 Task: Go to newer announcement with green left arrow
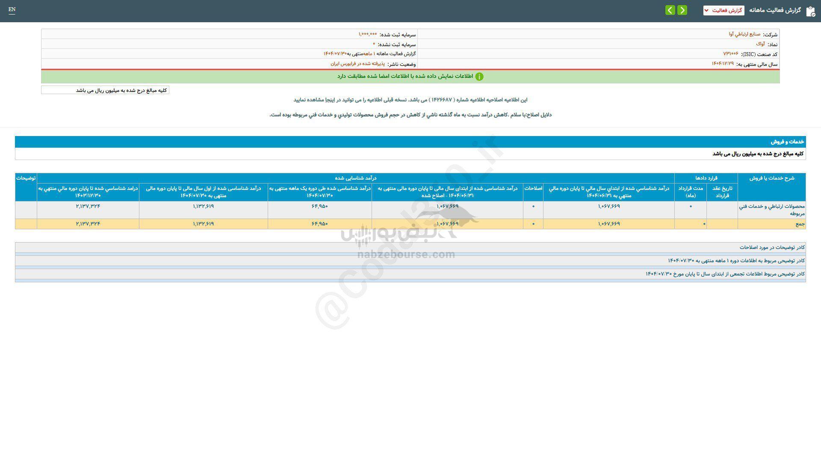coord(670,10)
